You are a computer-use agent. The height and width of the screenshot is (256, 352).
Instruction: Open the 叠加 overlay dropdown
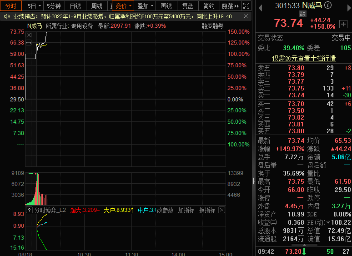click(145, 6)
